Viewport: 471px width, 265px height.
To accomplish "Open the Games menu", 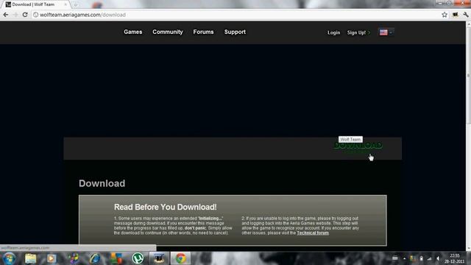I will coord(132,32).
